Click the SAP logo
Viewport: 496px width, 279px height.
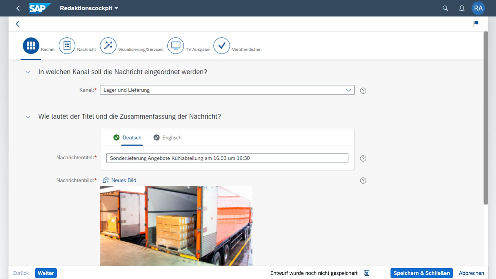[38, 8]
